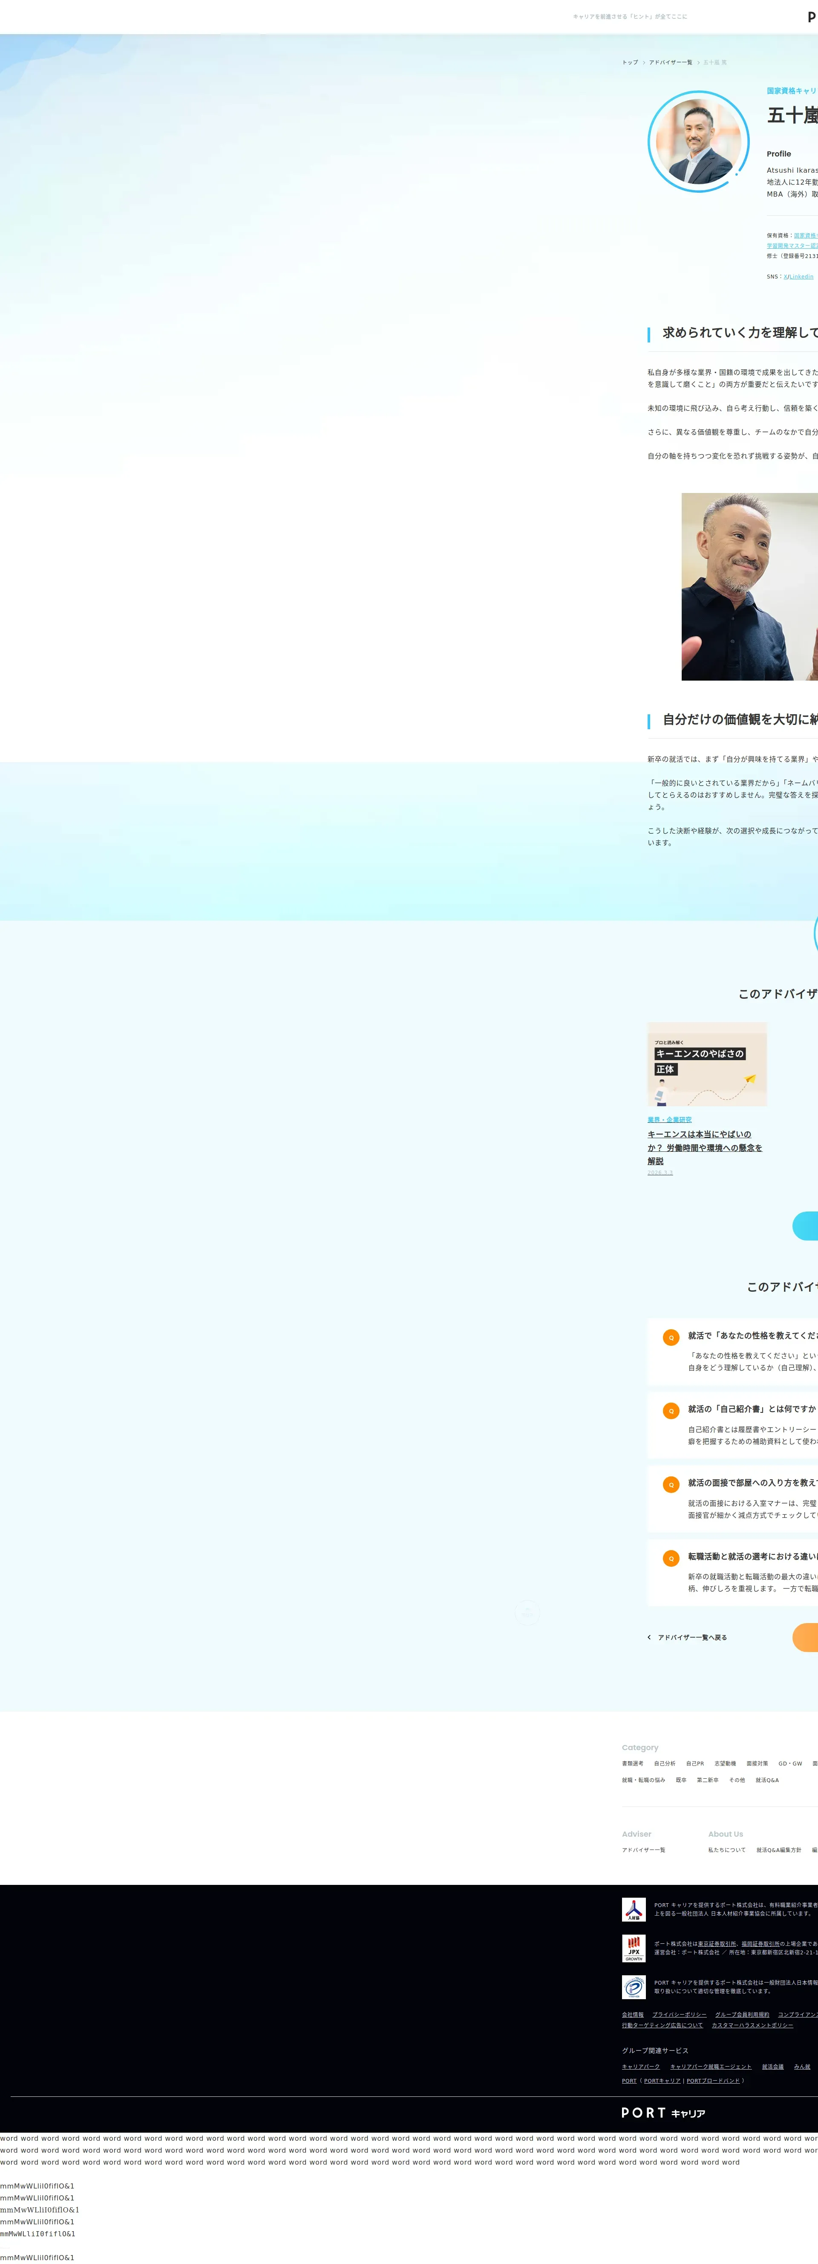Select 自己分析 category
This screenshot has width=818, height=2264.
point(664,1763)
